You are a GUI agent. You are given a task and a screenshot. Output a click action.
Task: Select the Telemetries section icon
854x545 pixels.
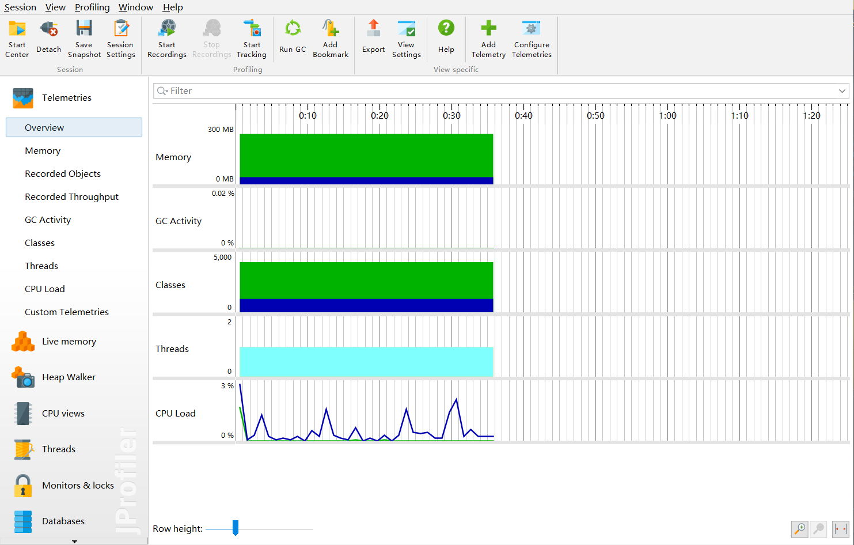coord(23,98)
